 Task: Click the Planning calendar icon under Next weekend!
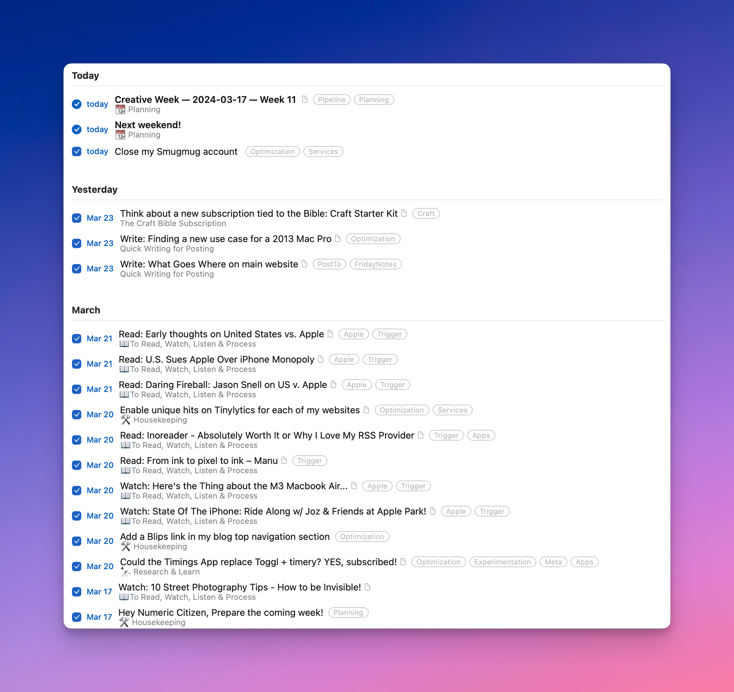pos(120,135)
